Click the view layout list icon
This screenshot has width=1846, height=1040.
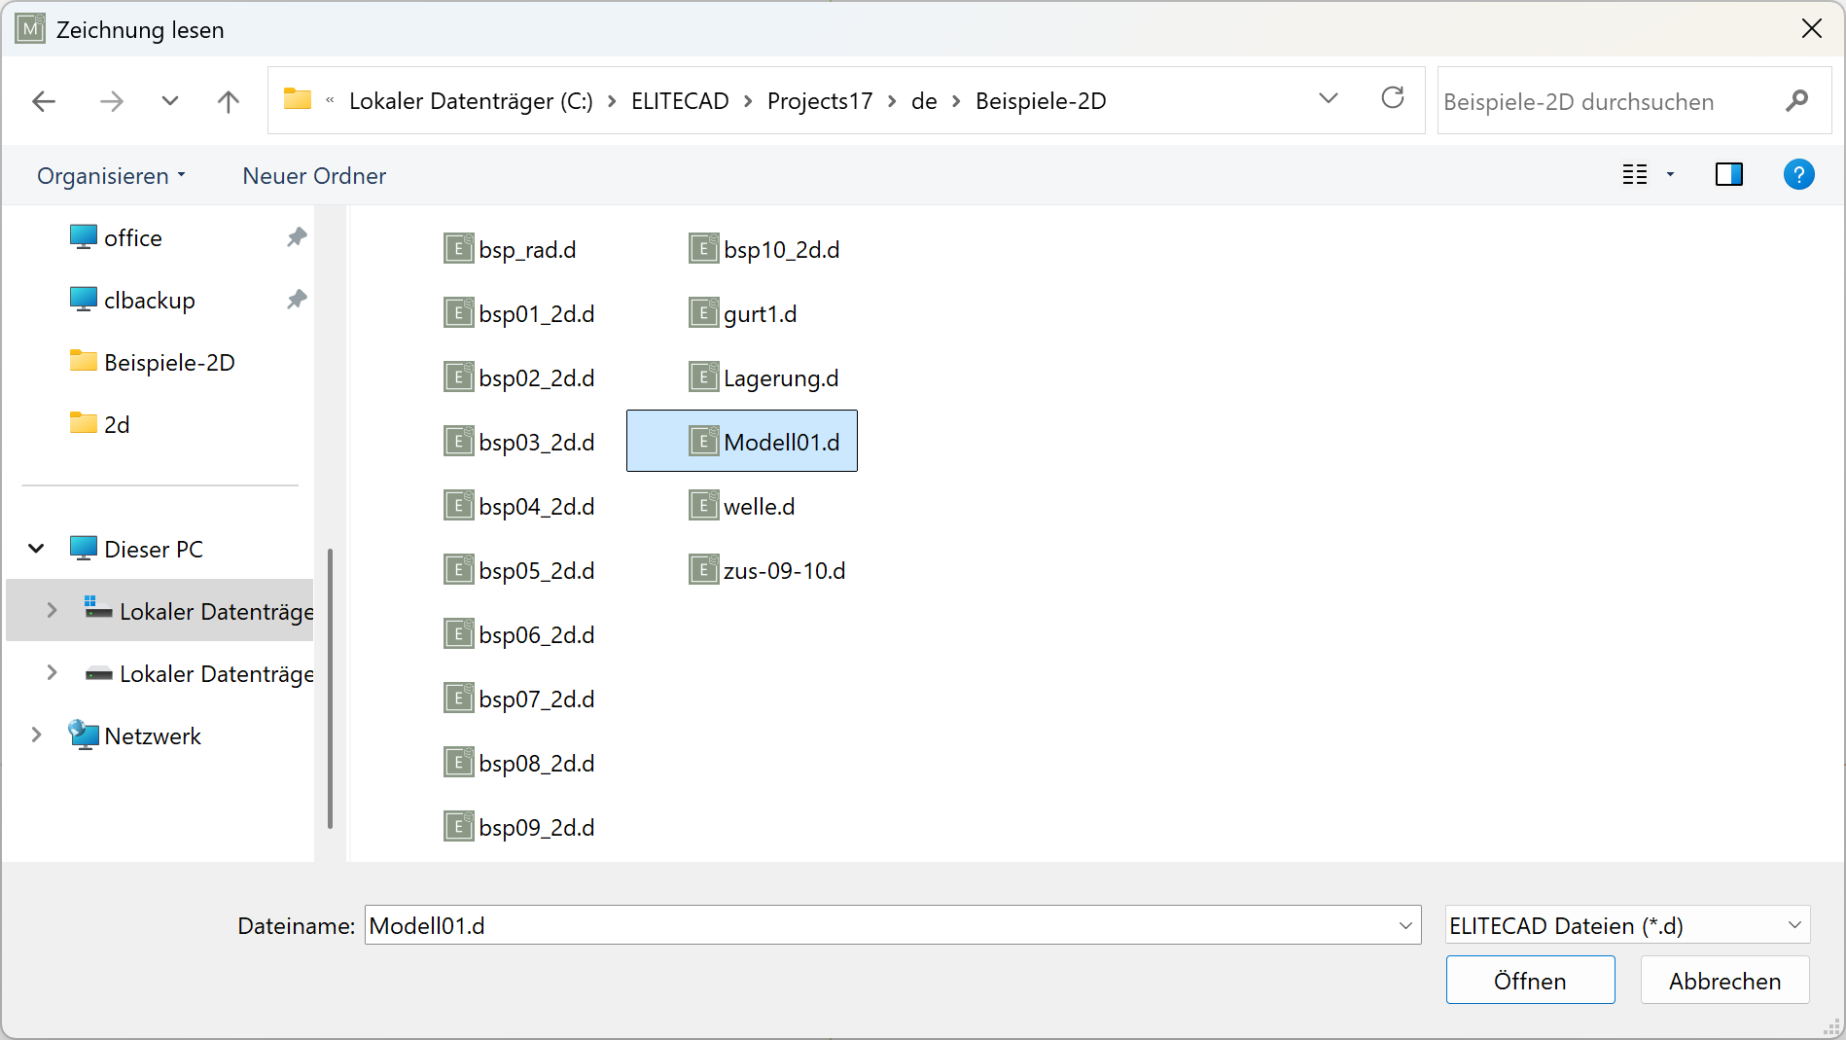coord(1635,175)
